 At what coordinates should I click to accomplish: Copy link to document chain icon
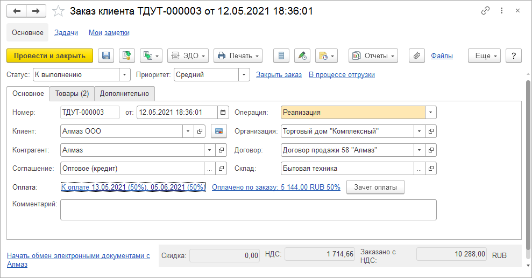click(486, 11)
